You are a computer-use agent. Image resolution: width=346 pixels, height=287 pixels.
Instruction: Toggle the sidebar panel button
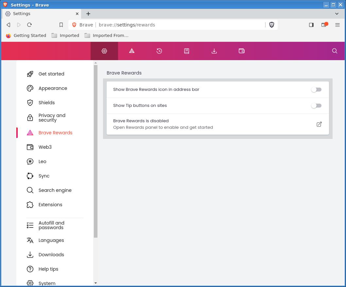311,25
